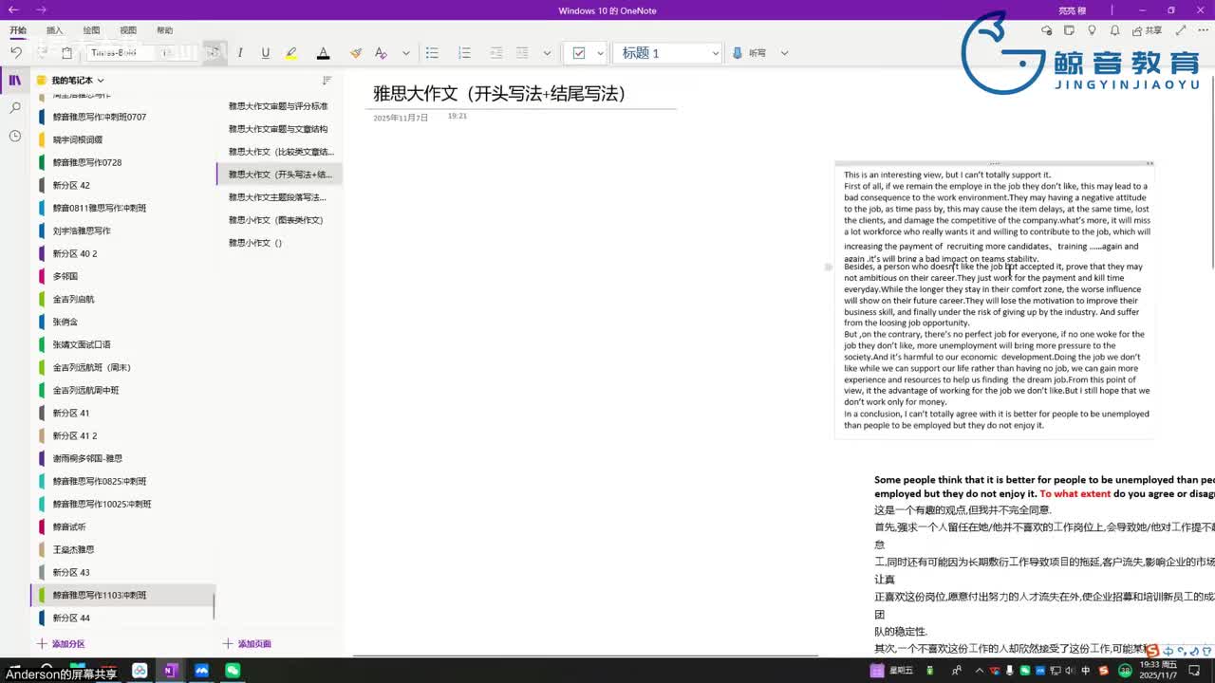Check the cloud sync status icon
The image size is (1215, 683).
1046,30
